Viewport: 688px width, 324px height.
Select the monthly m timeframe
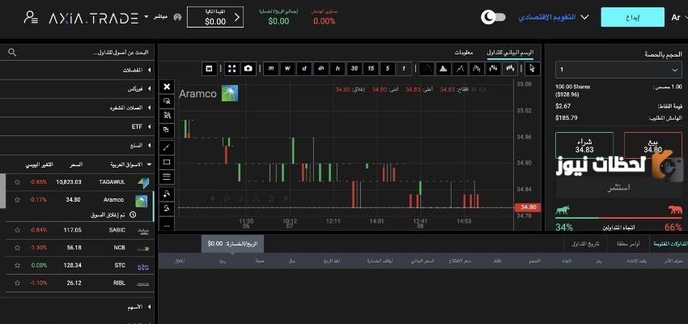tap(271, 69)
